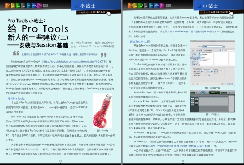The width and height of the screenshot is (244, 165).
Task: Click the 小贴士 tab on right page
Action: click(218, 5)
